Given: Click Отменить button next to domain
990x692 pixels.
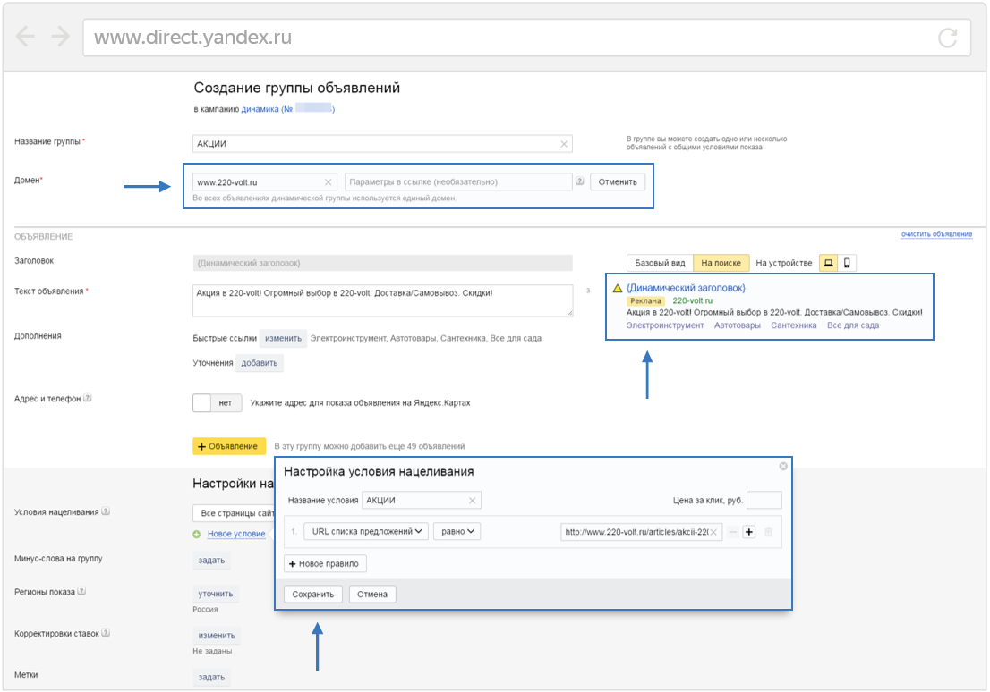Looking at the screenshot, I should (x=618, y=181).
